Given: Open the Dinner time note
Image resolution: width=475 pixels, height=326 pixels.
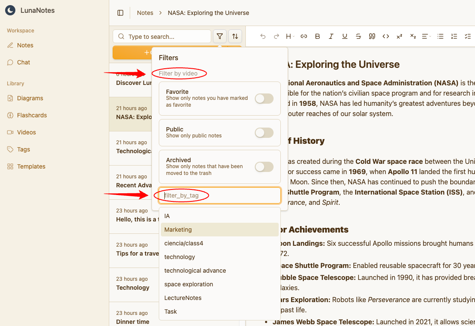Looking at the screenshot, I should click(x=133, y=322).
